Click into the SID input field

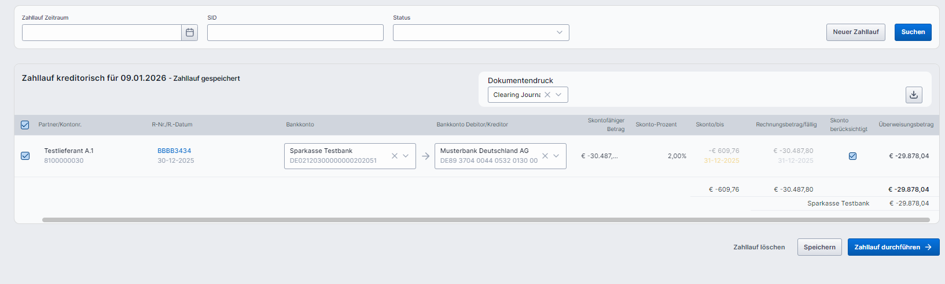(295, 32)
